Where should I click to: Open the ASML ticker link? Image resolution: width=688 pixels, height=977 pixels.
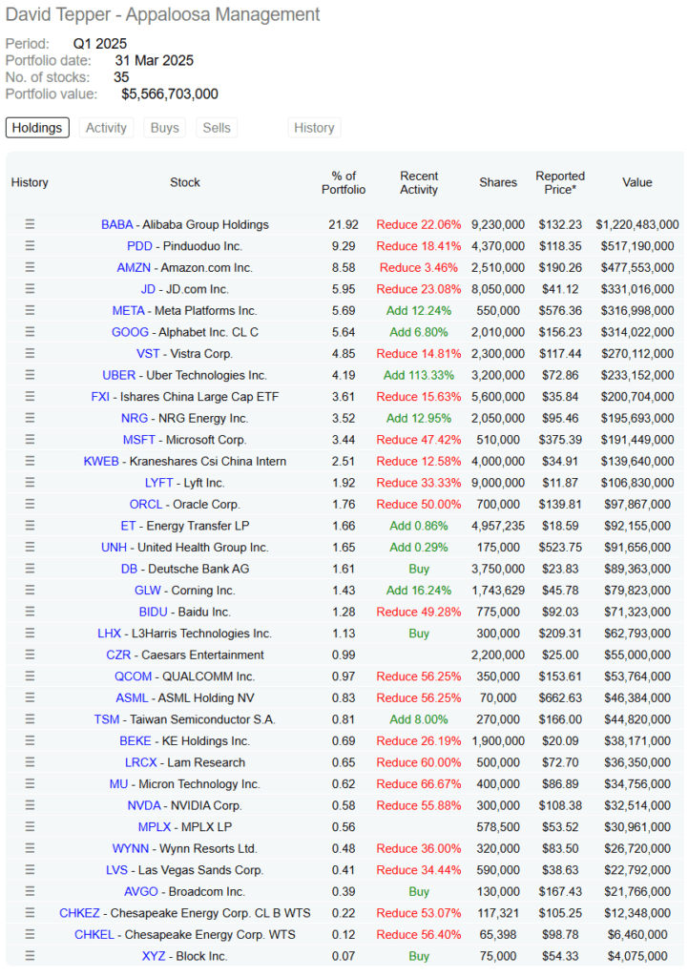132,697
